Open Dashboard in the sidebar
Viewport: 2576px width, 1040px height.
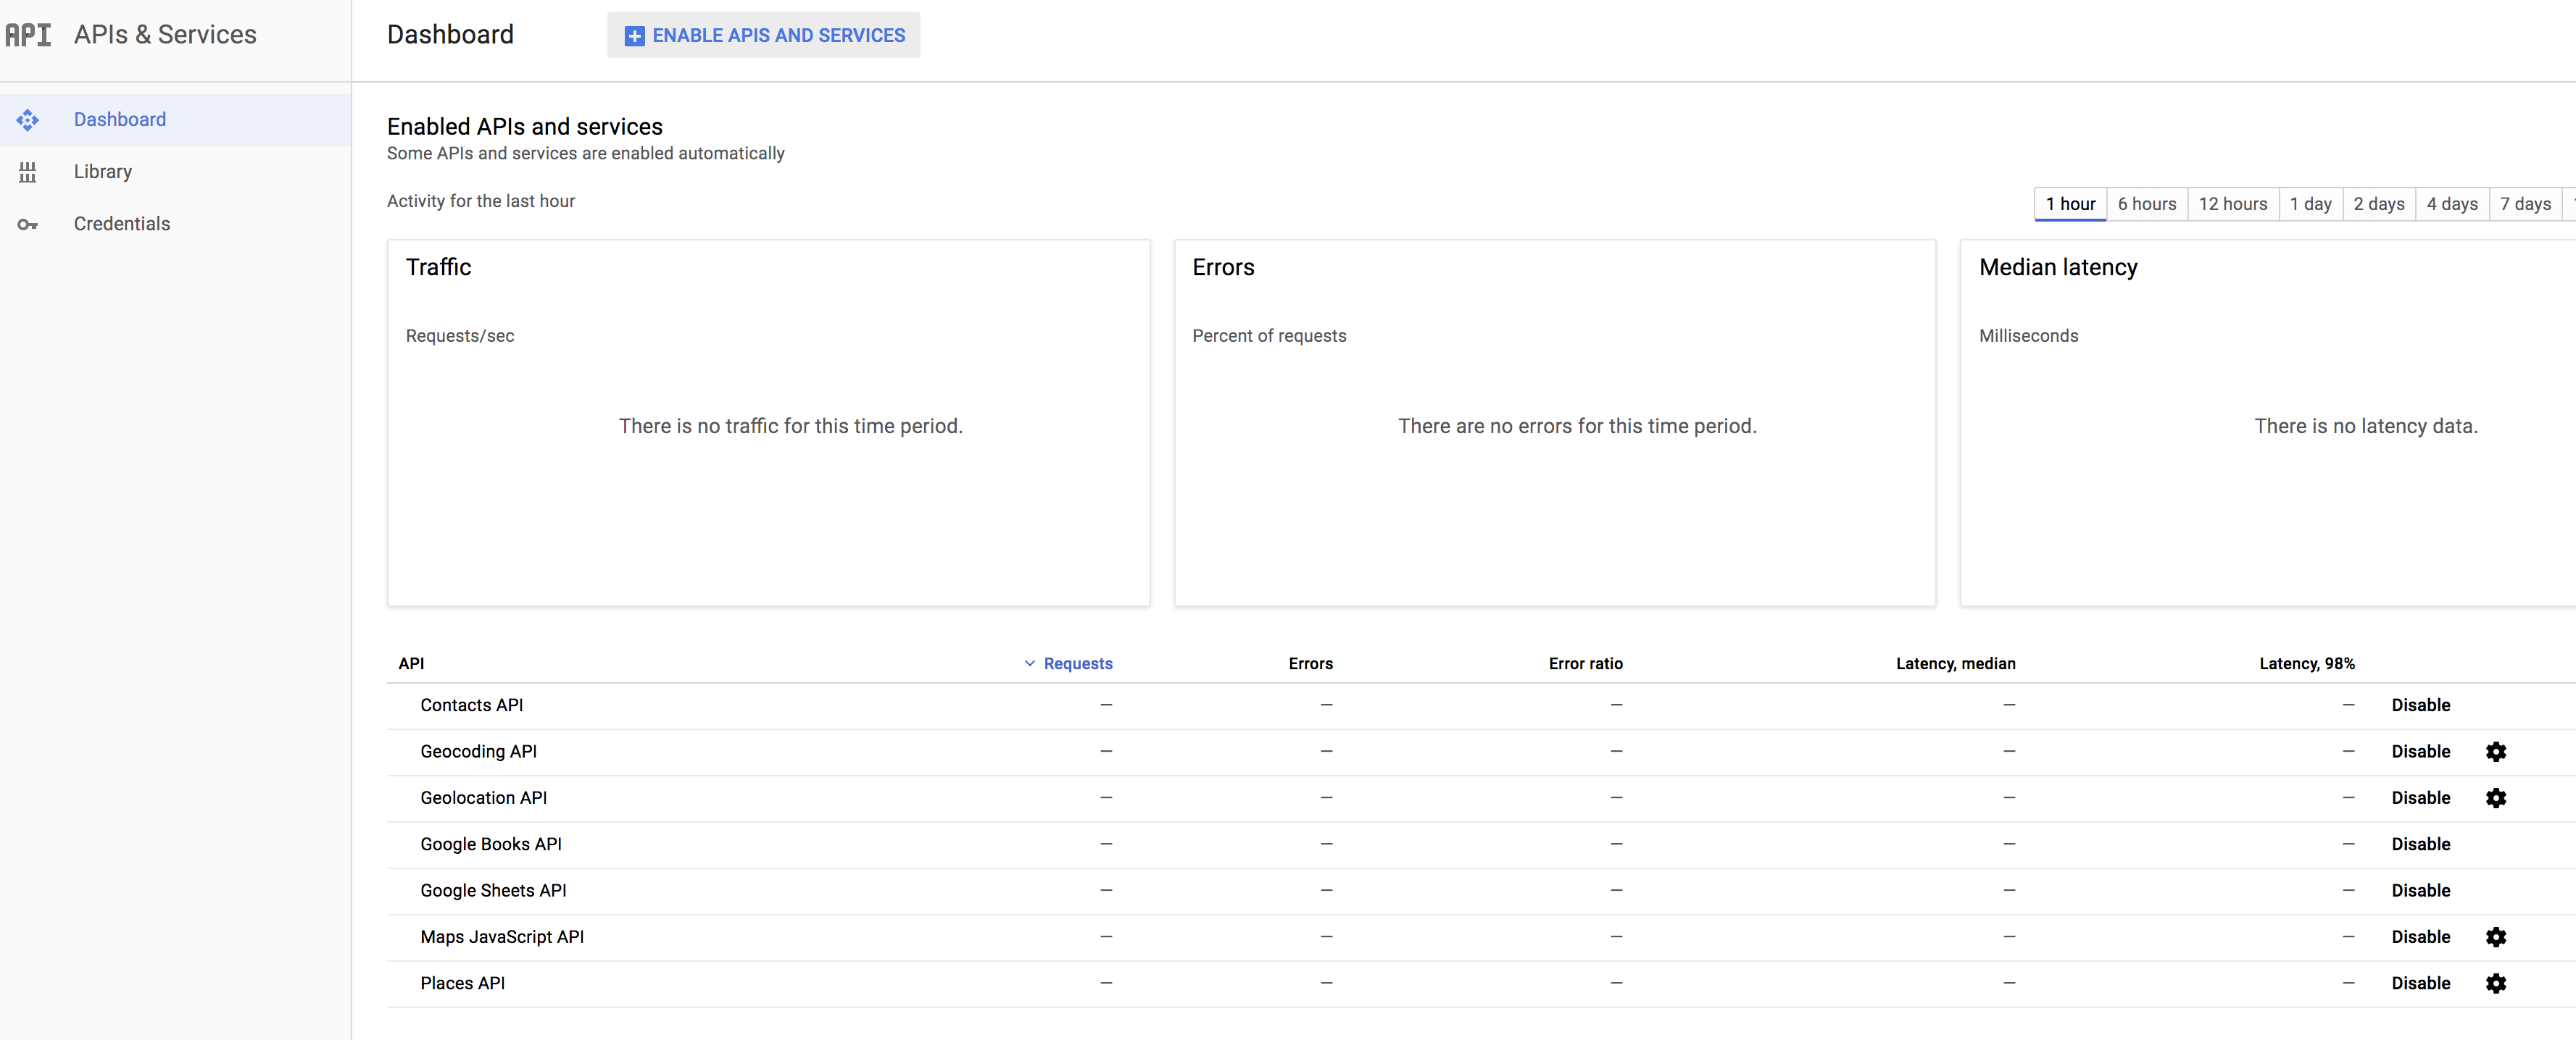pos(175,120)
